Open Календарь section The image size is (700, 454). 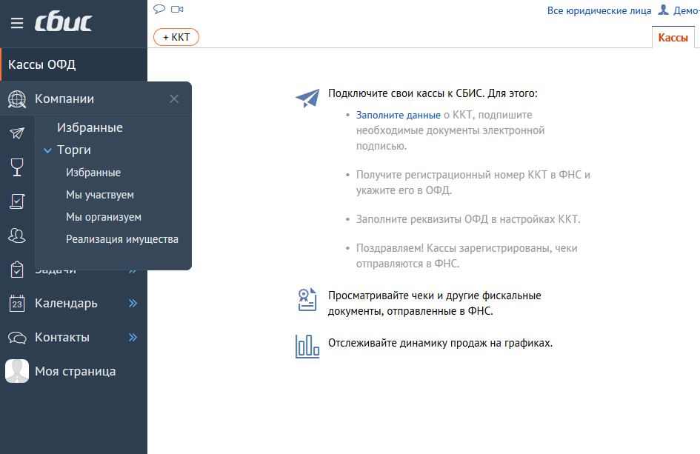coord(66,304)
